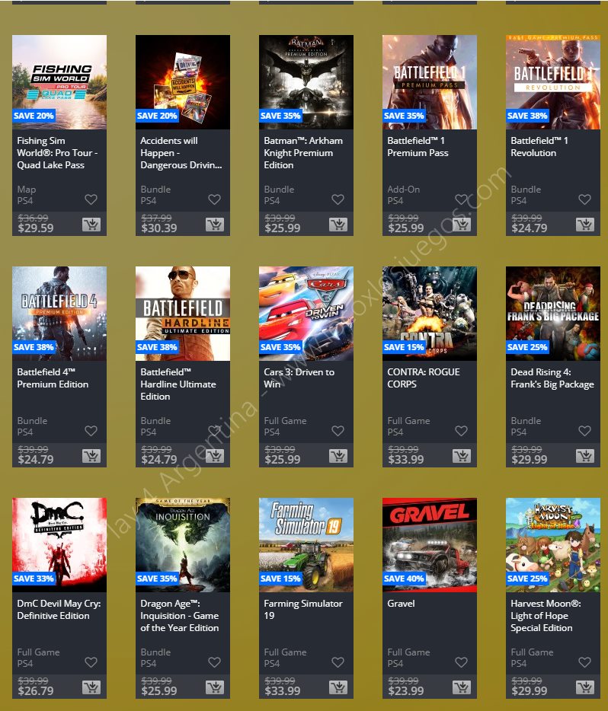Open Battlefield Hardline Ultimate Edition title link
The width and height of the screenshot is (608, 711).
click(178, 384)
